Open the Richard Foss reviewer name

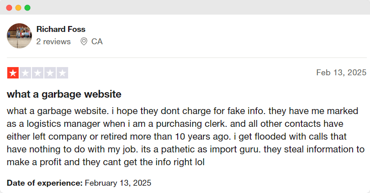(61, 29)
